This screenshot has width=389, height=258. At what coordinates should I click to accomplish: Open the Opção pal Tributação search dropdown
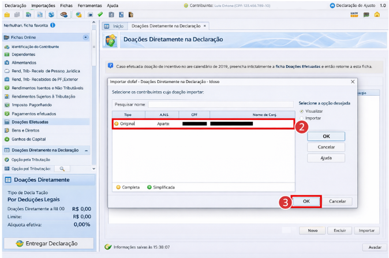(x=62, y=169)
